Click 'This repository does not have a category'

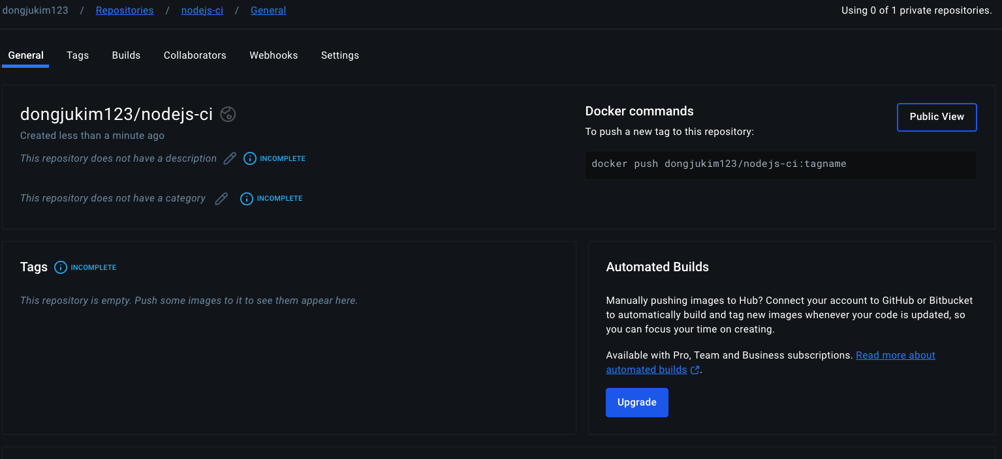(x=113, y=198)
